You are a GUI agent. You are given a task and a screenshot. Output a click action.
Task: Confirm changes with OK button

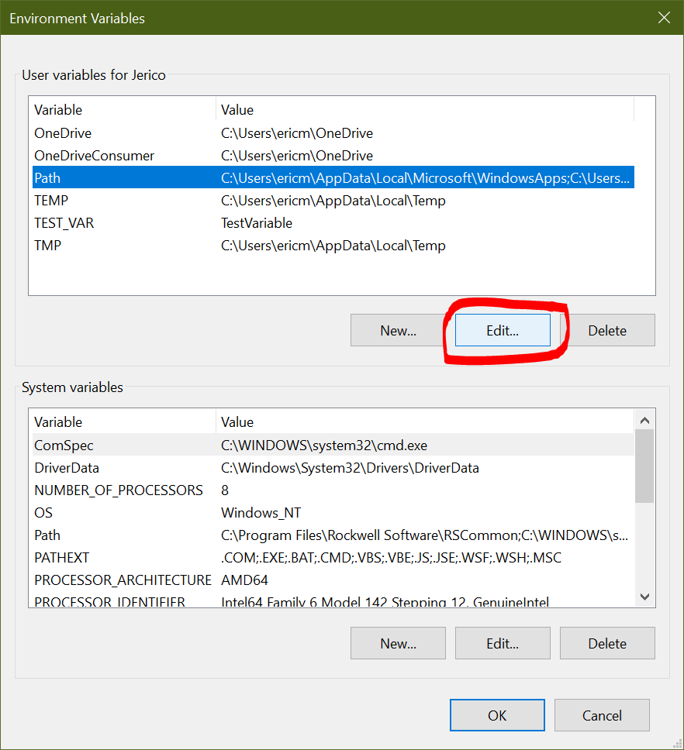[x=497, y=716]
